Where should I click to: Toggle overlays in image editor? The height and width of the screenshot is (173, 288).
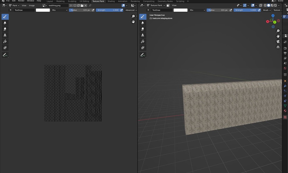(x=123, y=6)
